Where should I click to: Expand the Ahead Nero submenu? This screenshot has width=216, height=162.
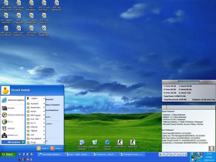36,107
